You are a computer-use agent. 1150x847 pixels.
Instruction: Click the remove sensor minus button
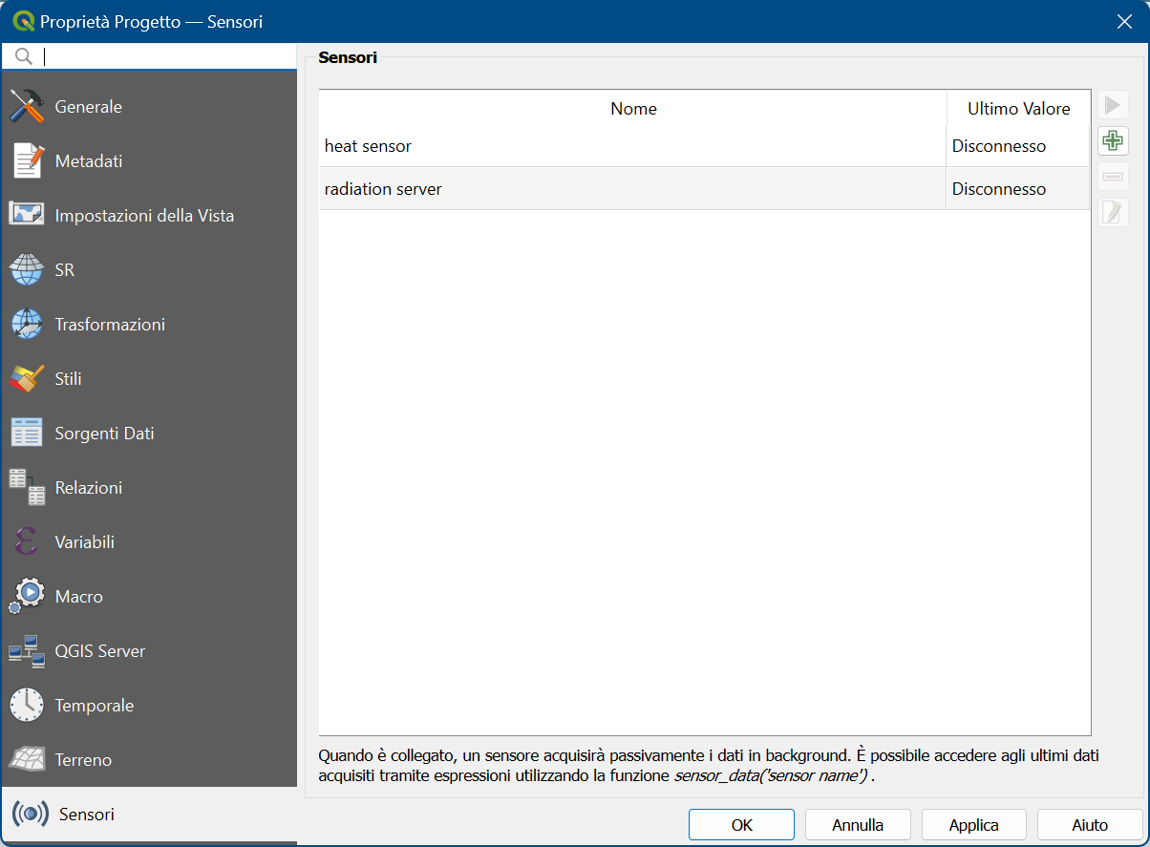(x=1113, y=177)
